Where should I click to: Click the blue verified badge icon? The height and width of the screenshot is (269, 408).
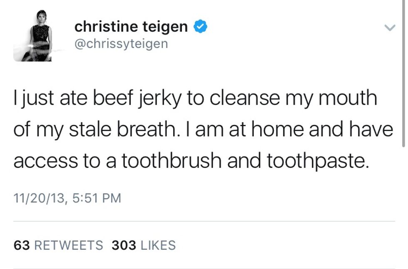click(x=201, y=27)
